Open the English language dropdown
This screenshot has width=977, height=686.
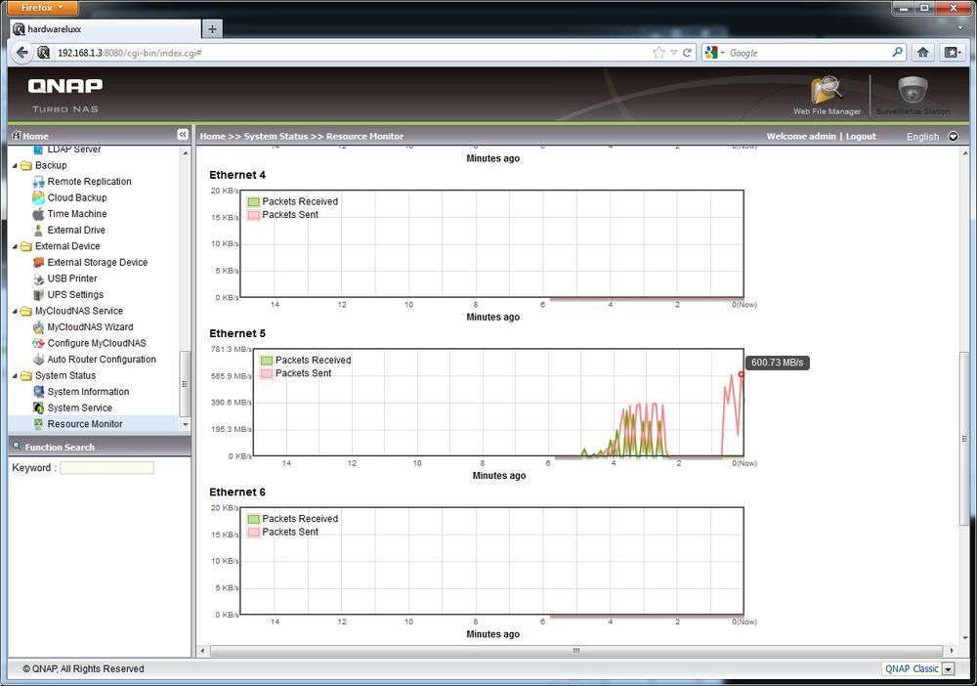coord(953,137)
